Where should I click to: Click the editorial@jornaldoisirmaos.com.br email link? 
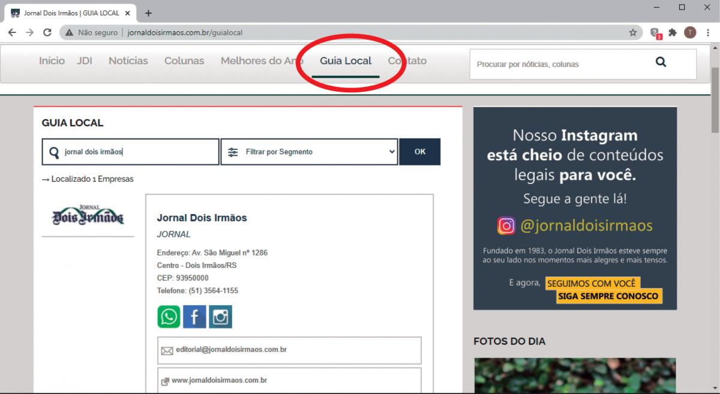coord(232,349)
